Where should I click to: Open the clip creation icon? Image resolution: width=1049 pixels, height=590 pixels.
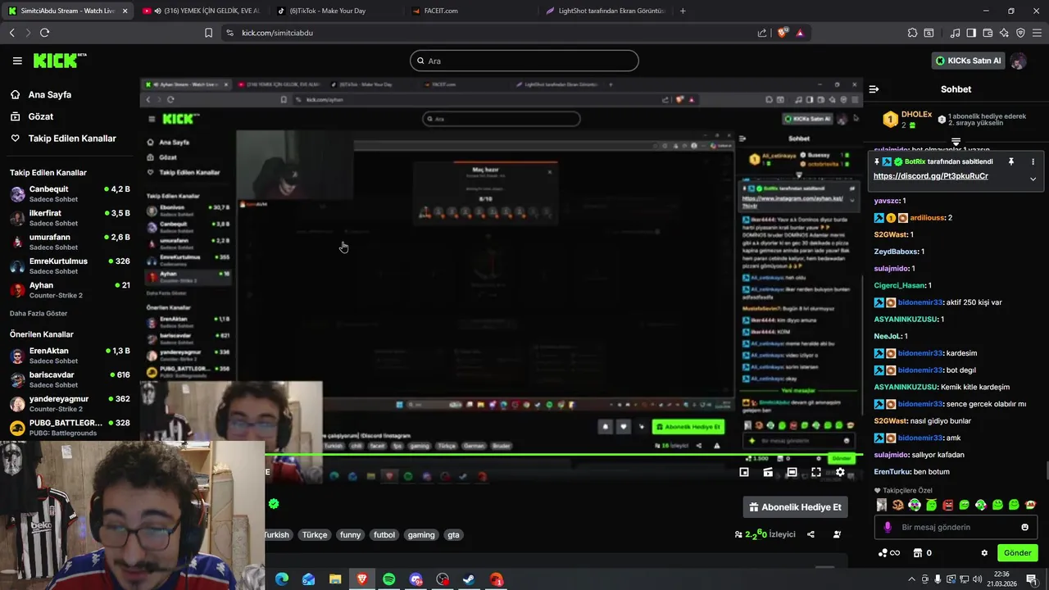click(x=768, y=472)
